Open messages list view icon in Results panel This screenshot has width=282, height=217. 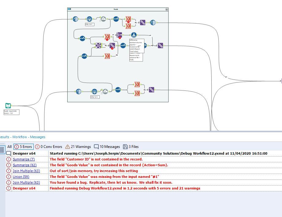[x=2, y=149]
